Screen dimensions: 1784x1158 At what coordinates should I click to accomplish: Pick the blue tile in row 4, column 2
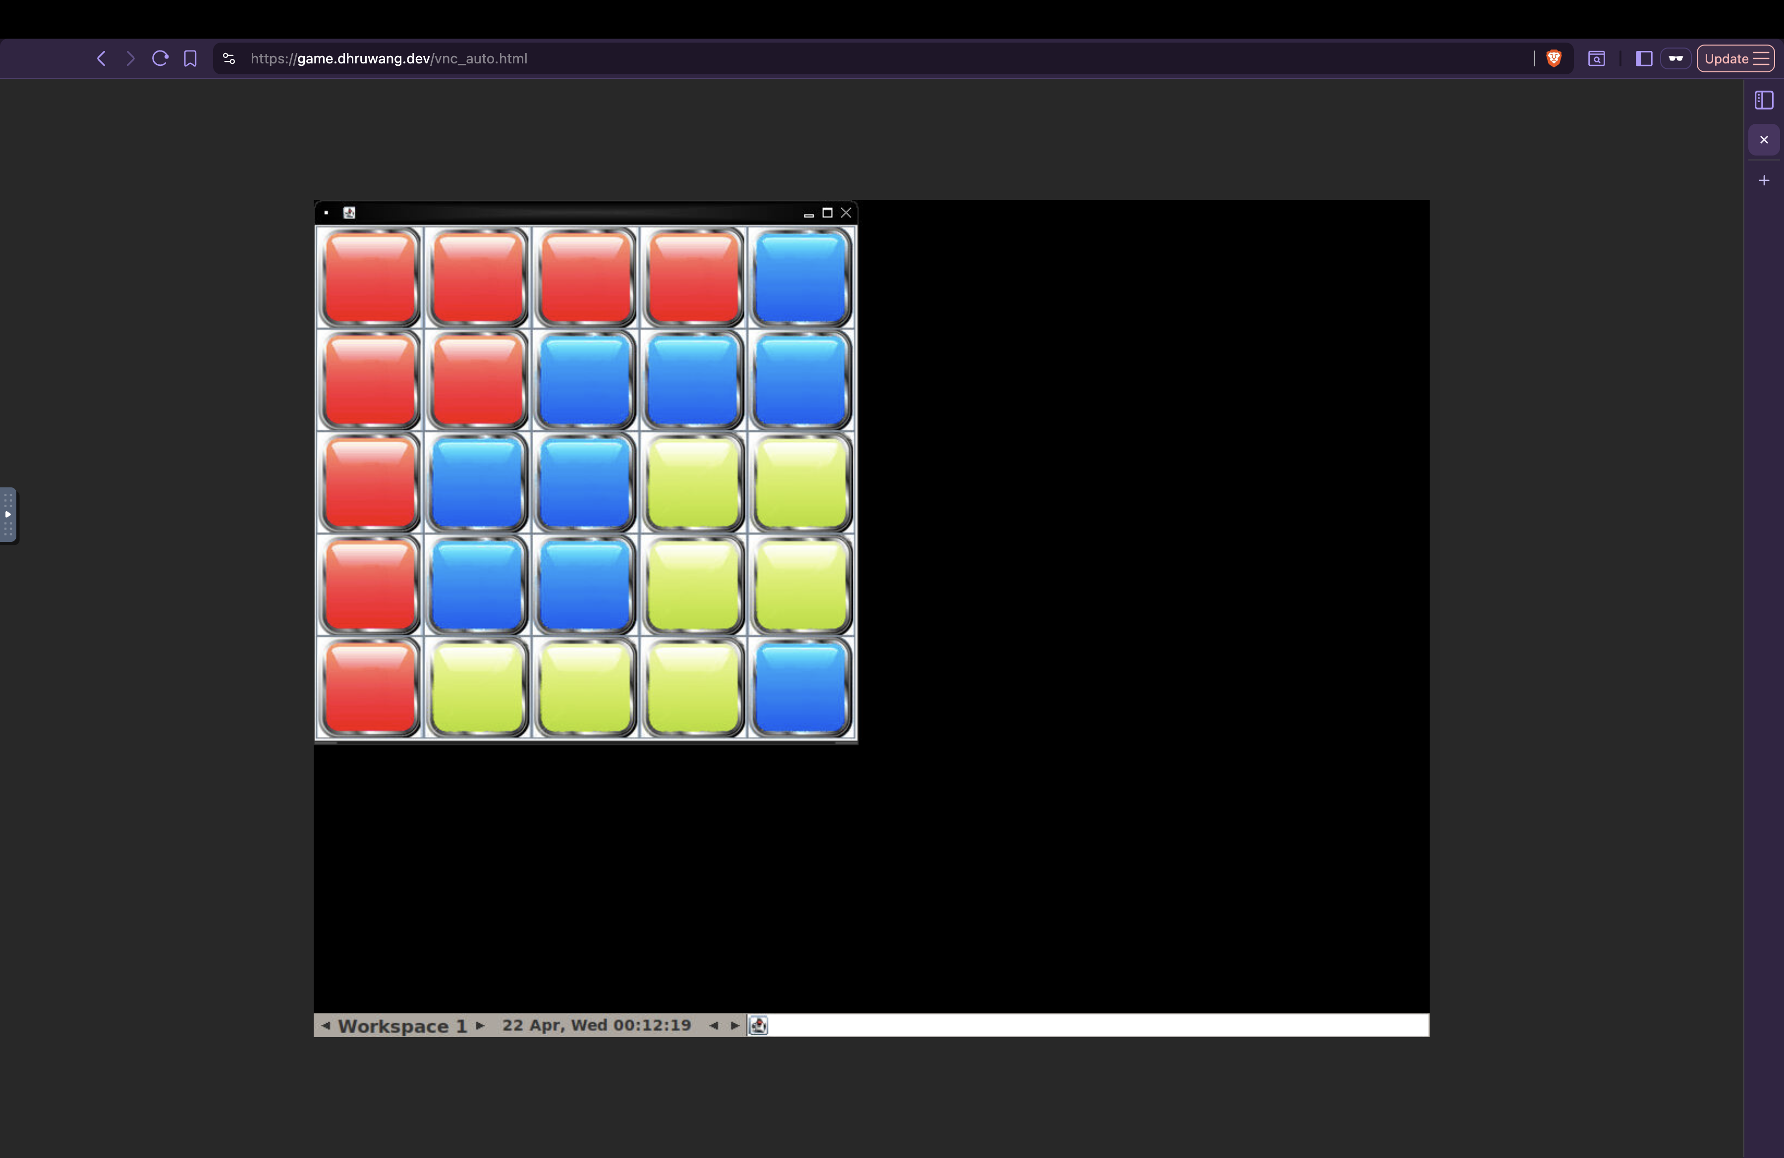(x=478, y=586)
